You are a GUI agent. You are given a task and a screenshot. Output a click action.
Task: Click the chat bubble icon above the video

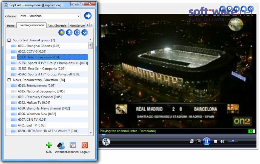click(x=230, y=9)
